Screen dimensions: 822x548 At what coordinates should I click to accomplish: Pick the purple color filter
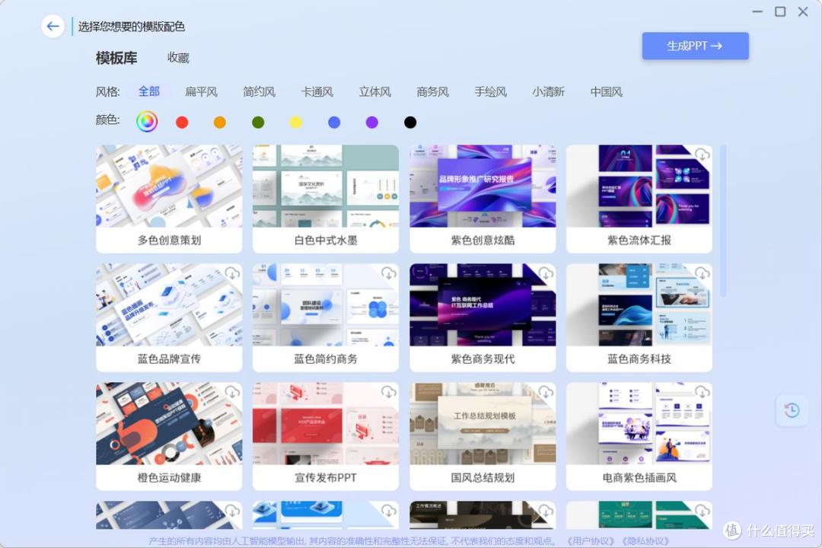[371, 123]
